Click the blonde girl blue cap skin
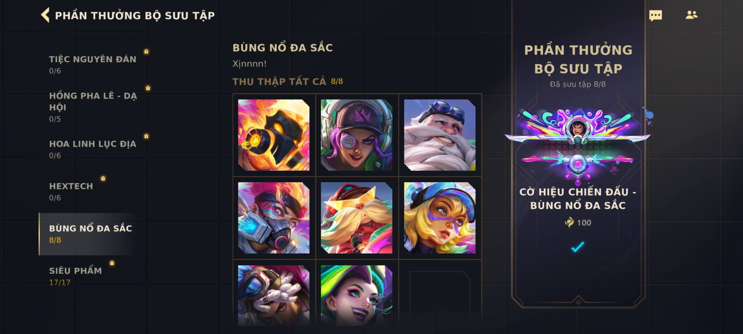Viewport: 743px width, 334px height. [440, 218]
